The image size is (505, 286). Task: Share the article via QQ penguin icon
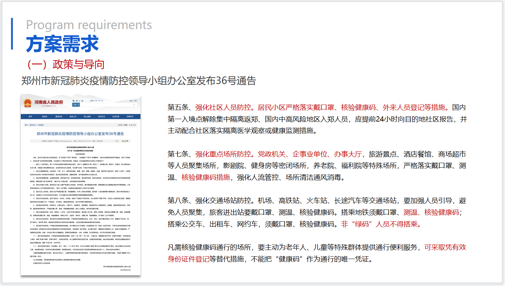point(127,141)
